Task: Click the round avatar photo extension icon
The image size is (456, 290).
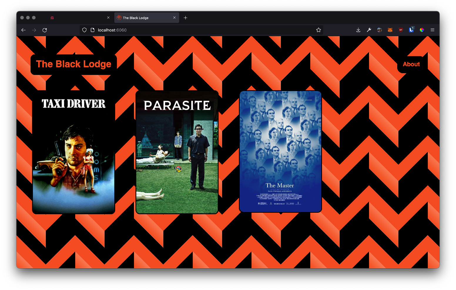Action: 380,30
